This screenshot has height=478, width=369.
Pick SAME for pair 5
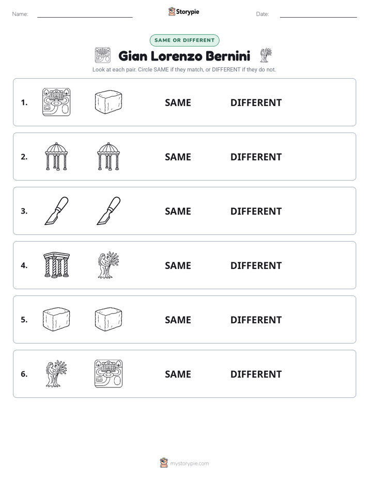(178, 320)
